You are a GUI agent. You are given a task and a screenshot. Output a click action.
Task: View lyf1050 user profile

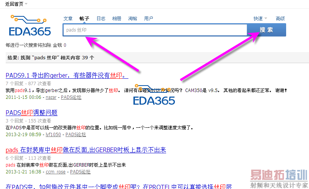(53, 135)
